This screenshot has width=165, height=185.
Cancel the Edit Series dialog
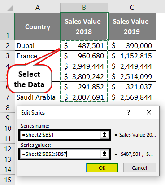pyautogui.click(x=139, y=168)
